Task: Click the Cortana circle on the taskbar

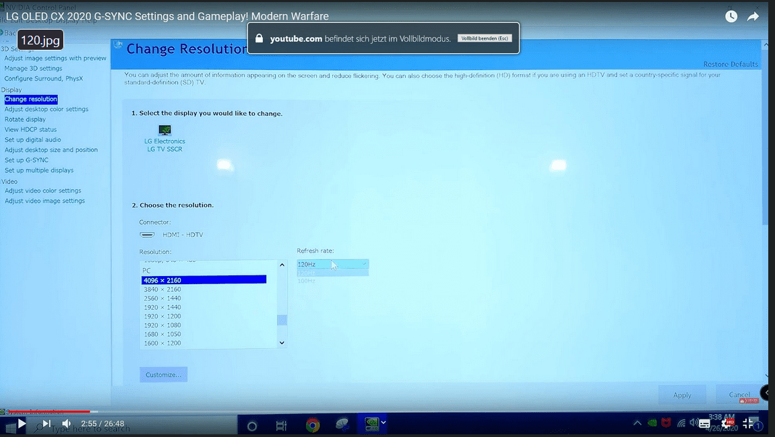Action: pos(251,426)
